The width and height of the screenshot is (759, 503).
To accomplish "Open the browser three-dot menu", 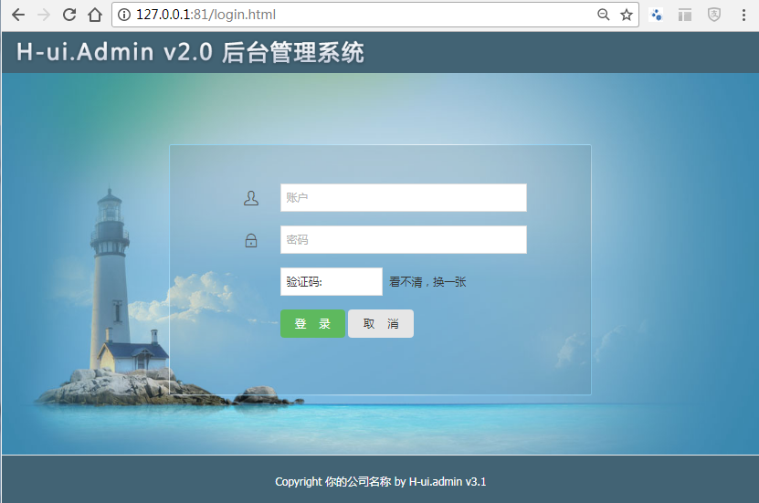I will [x=743, y=15].
